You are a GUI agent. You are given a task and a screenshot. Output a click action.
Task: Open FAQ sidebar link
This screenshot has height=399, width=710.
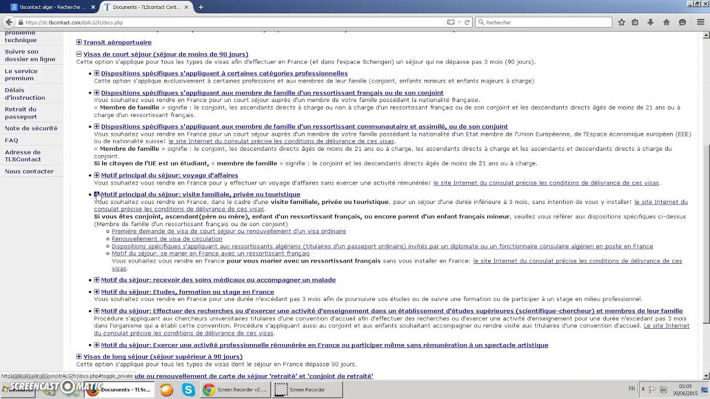(11, 140)
